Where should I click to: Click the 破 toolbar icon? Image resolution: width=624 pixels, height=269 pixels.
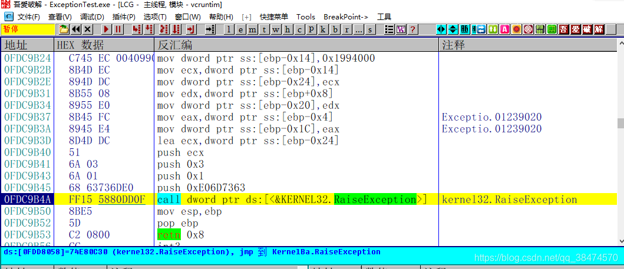coord(587,29)
